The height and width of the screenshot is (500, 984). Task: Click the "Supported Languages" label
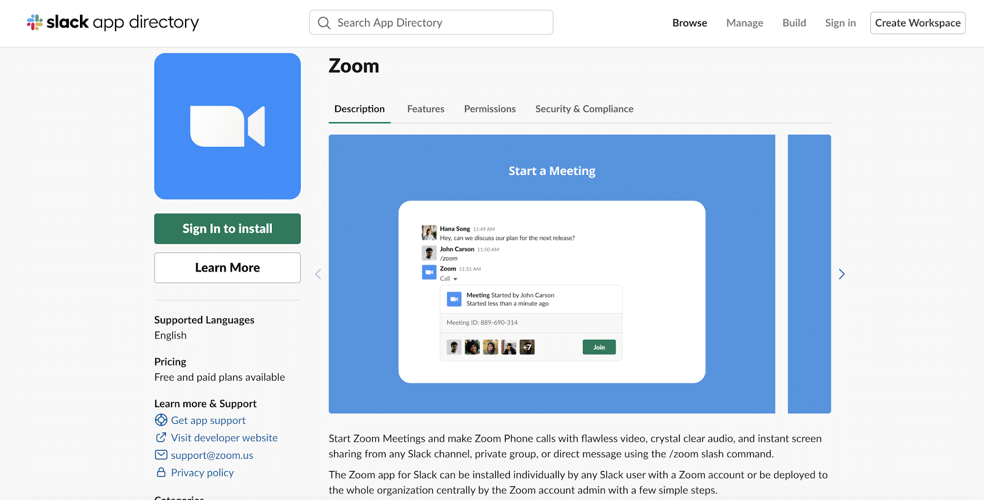[x=204, y=320]
